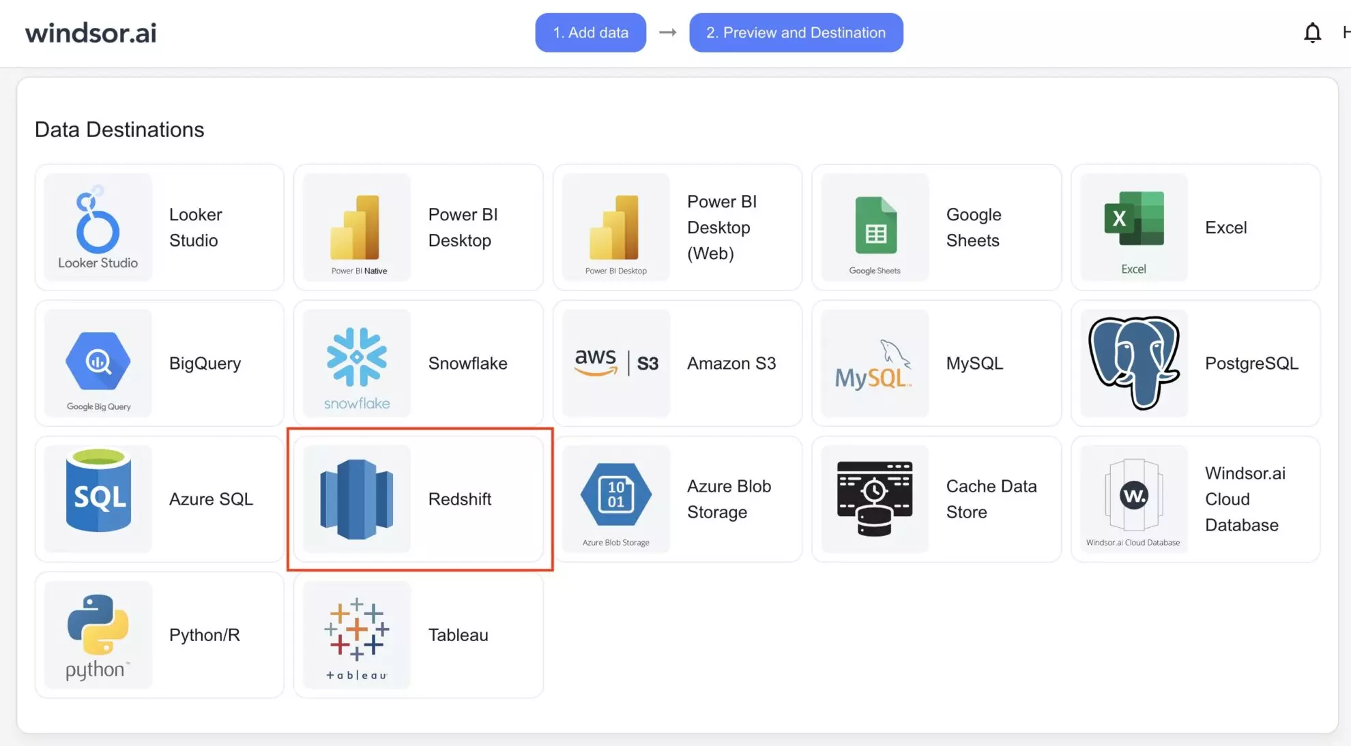This screenshot has width=1351, height=746.
Task: Click the Data Destinations heading
Action: tap(119, 130)
